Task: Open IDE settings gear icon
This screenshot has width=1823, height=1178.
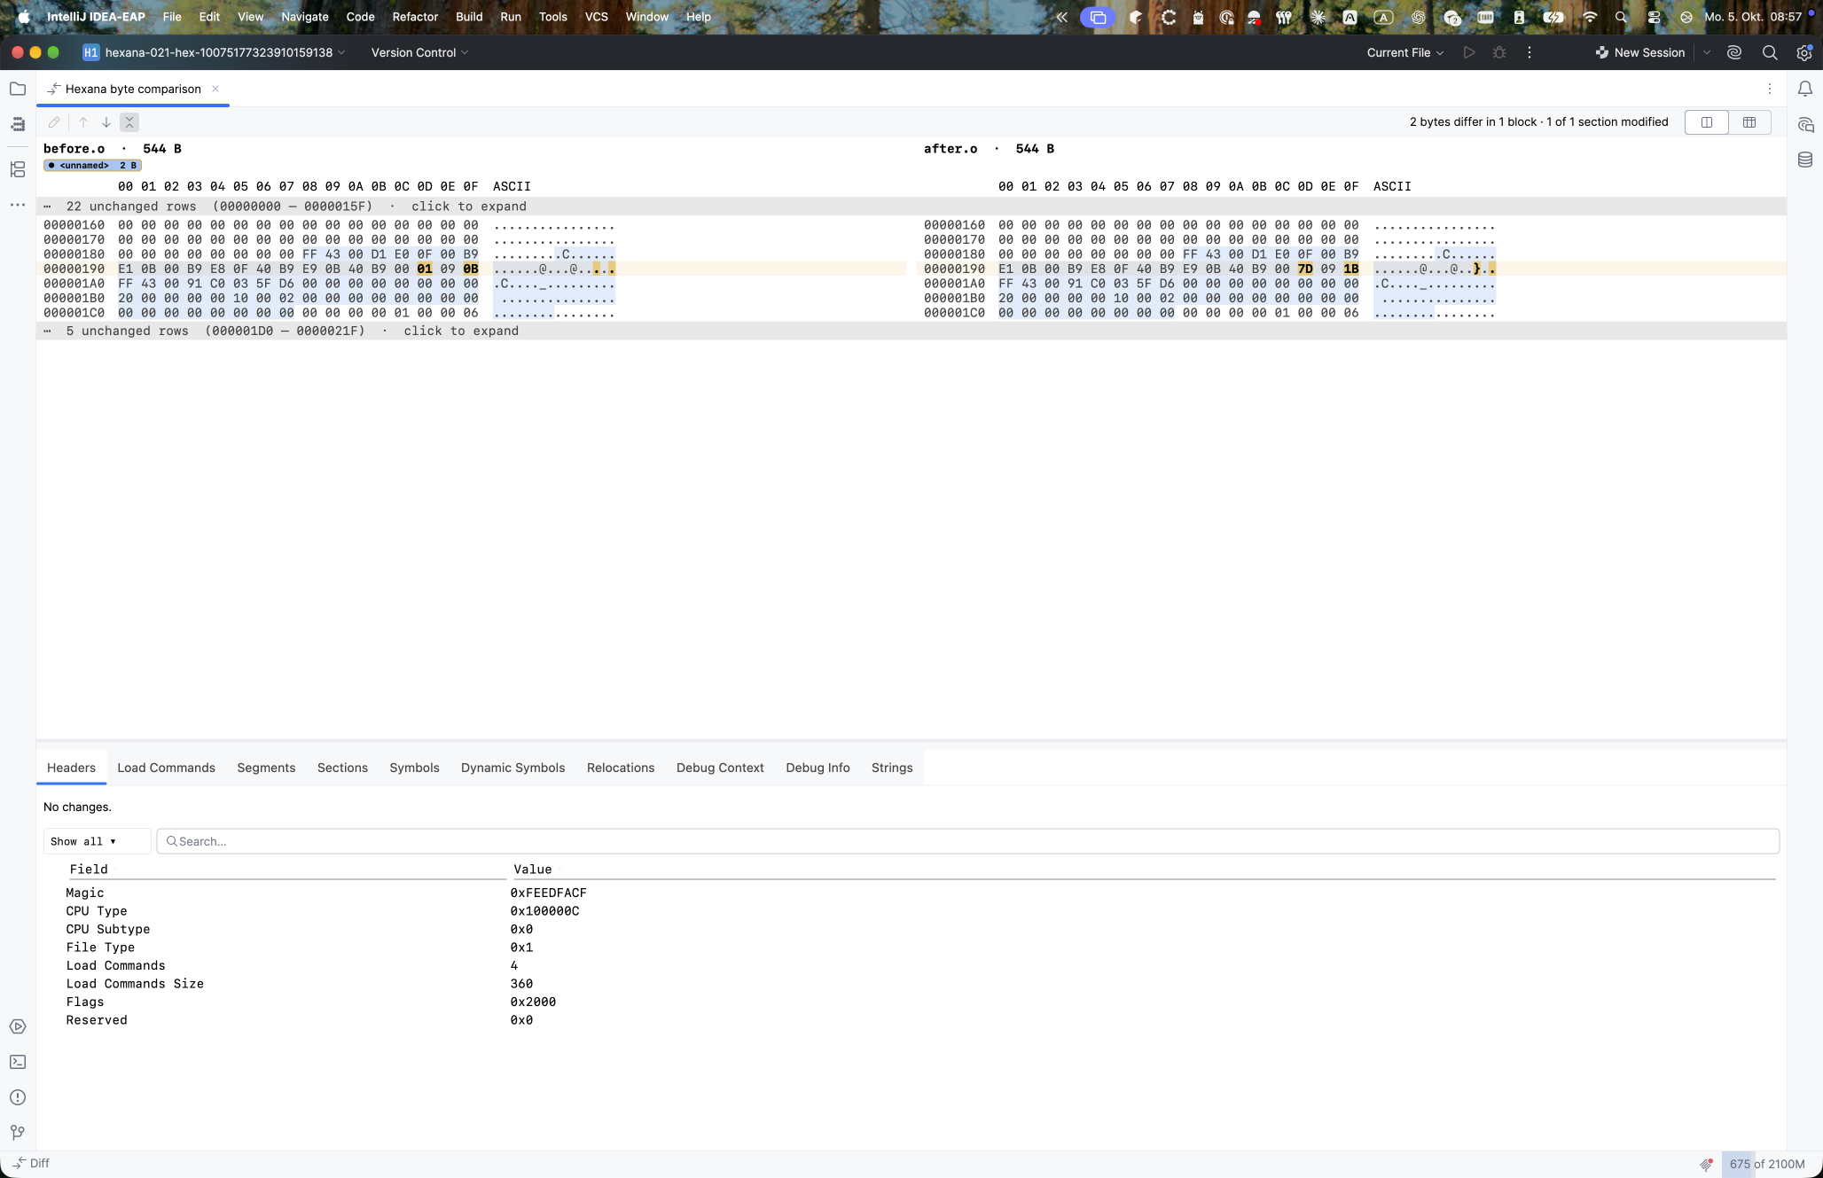Action: coord(1804,52)
